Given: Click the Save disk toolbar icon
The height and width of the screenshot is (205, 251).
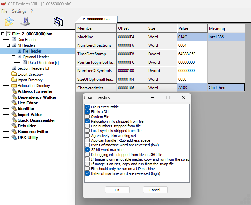Looking at the screenshot, I should point(25,22).
